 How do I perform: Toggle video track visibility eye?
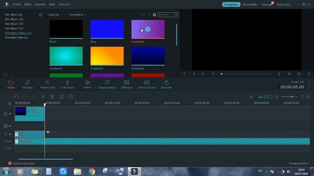click(10, 114)
